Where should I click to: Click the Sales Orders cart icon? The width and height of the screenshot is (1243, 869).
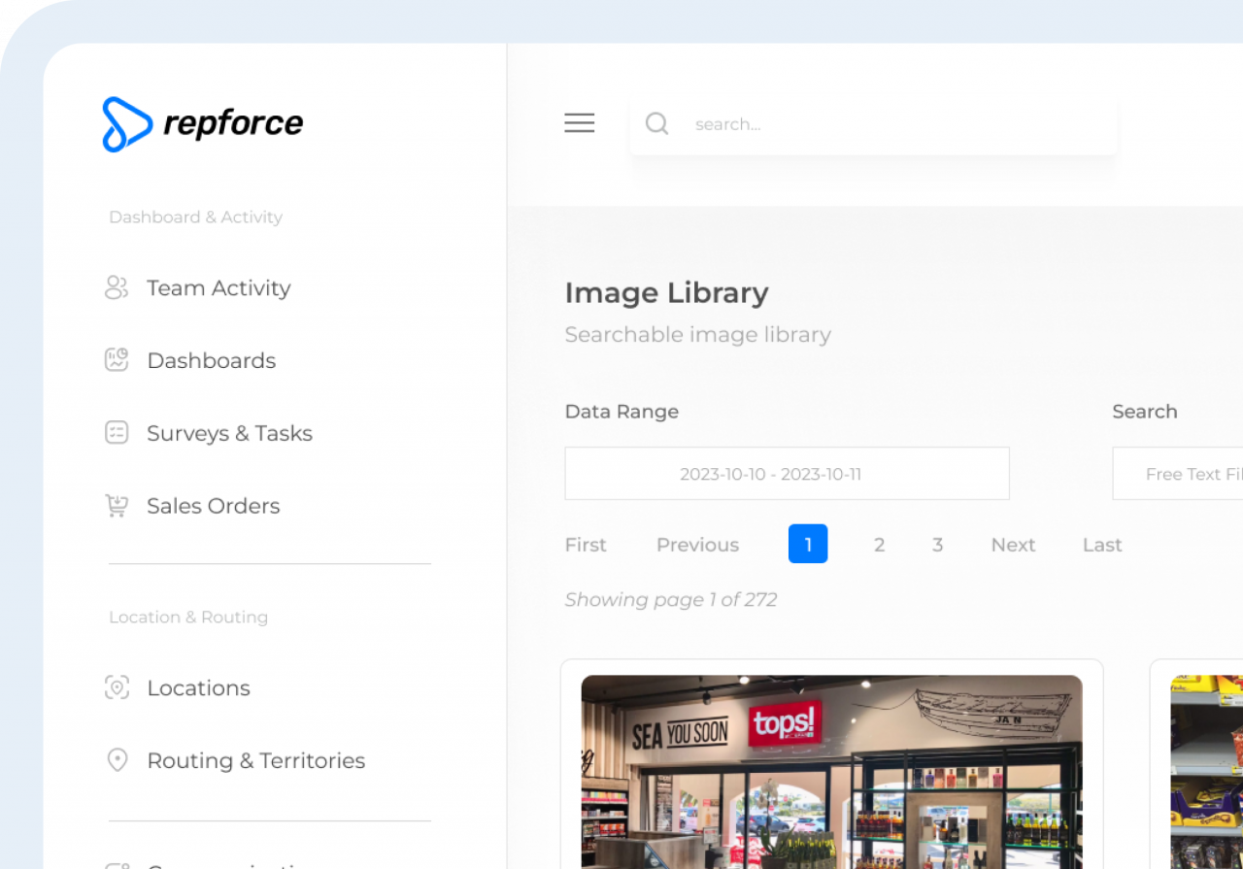(x=117, y=505)
